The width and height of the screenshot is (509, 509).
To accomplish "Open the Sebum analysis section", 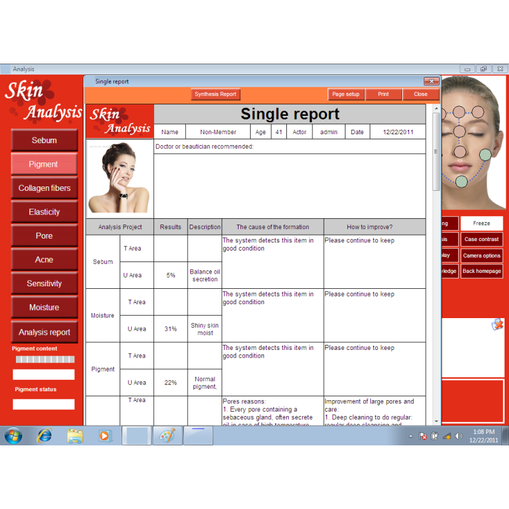I will click(x=45, y=141).
